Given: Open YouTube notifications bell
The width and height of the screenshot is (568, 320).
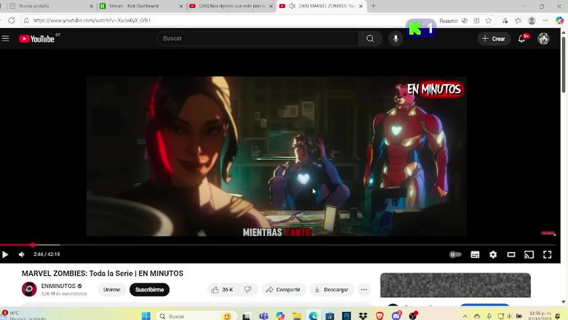Looking at the screenshot, I should (522, 39).
